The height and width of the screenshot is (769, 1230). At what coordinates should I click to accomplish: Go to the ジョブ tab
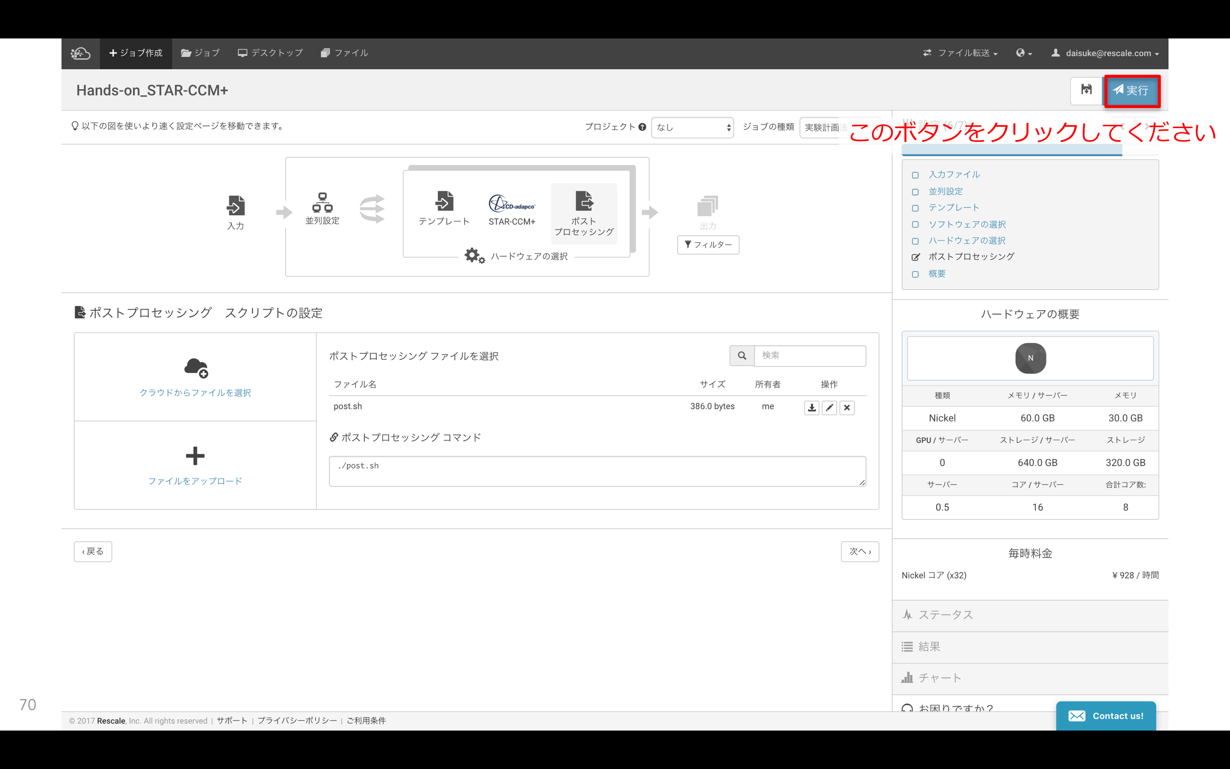tap(200, 53)
